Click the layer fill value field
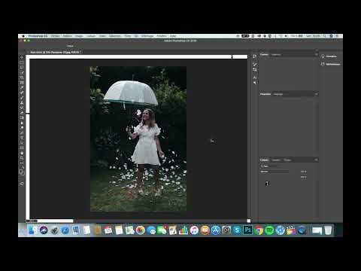Image resolution: width=361 pixels, height=271 pixels. [x=303, y=177]
